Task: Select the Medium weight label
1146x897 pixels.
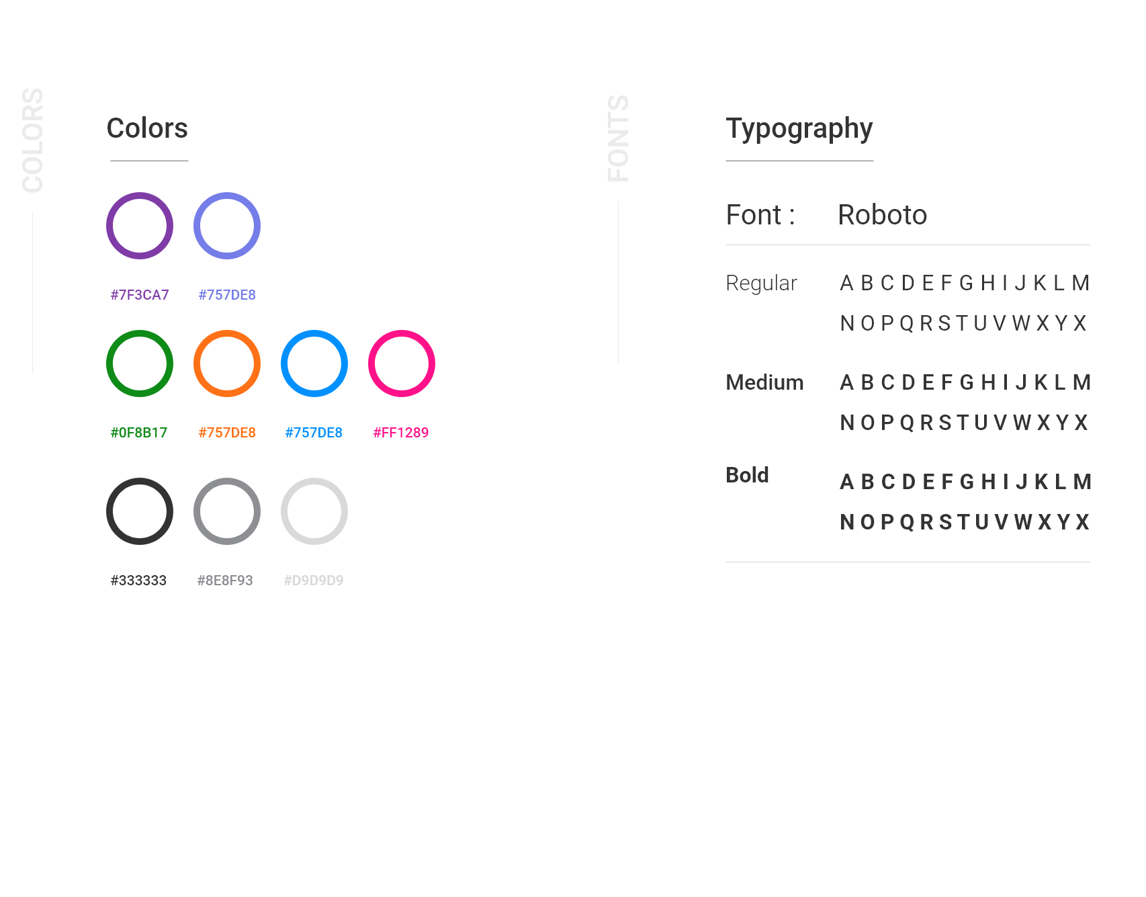Action: (764, 382)
